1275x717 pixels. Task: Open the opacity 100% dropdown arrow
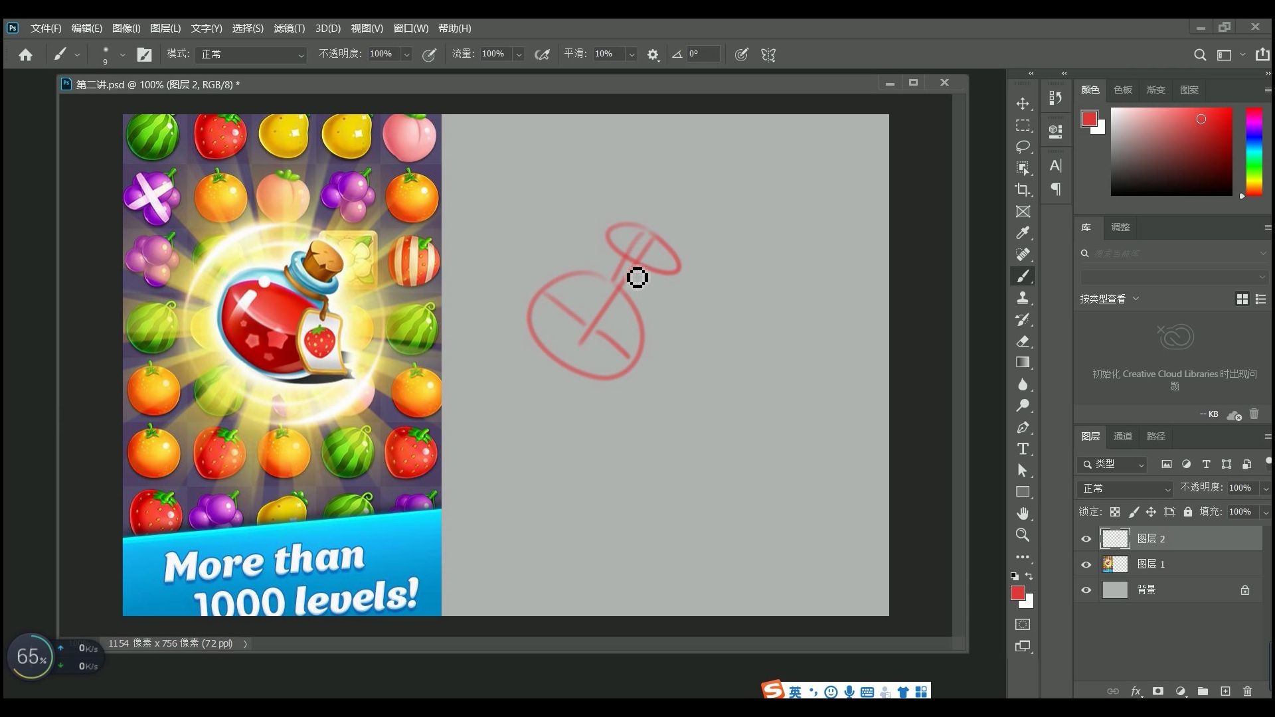coord(406,54)
